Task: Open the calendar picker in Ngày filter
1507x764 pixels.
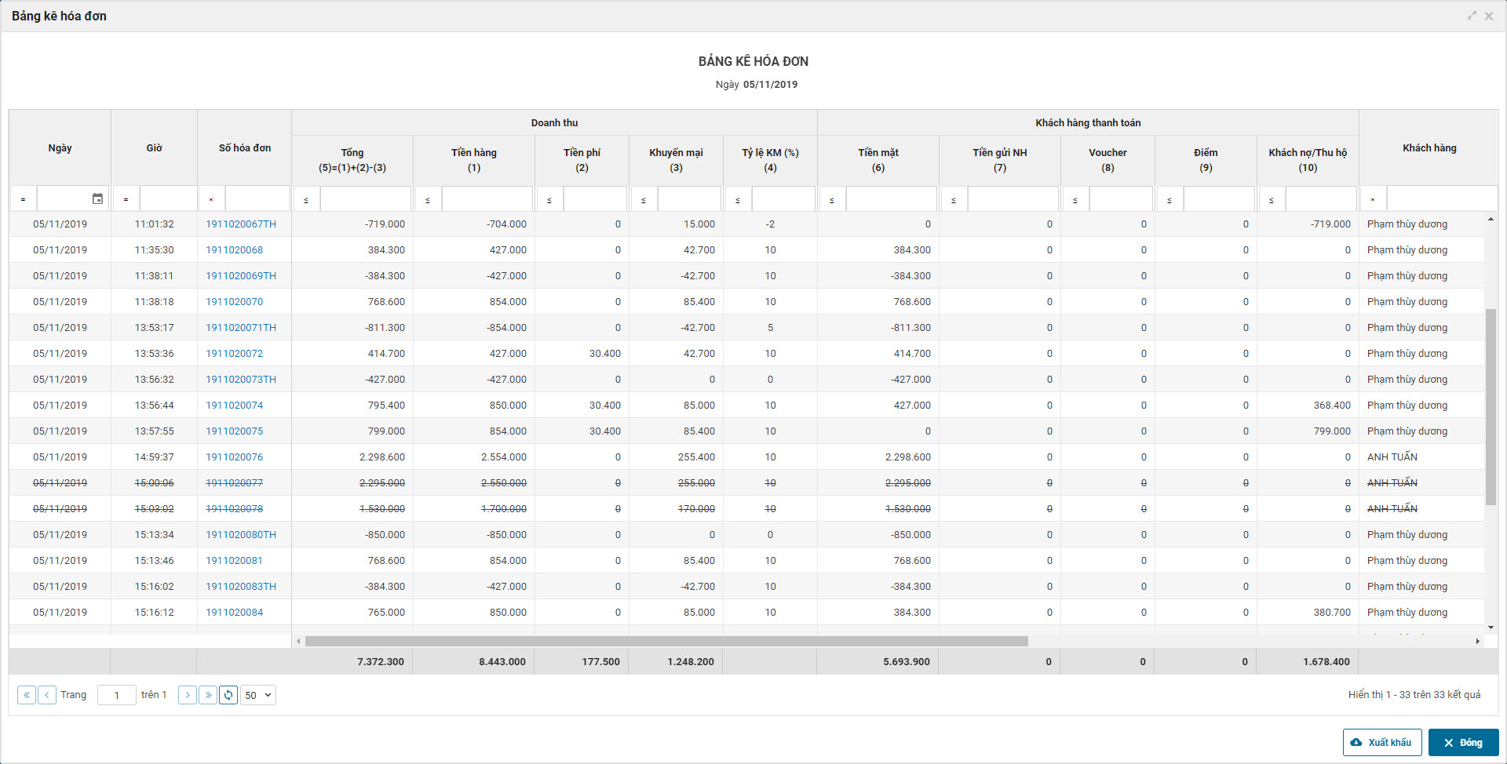Action: coord(97,199)
